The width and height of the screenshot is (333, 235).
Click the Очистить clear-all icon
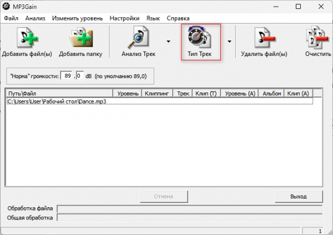[x=317, y=38]
